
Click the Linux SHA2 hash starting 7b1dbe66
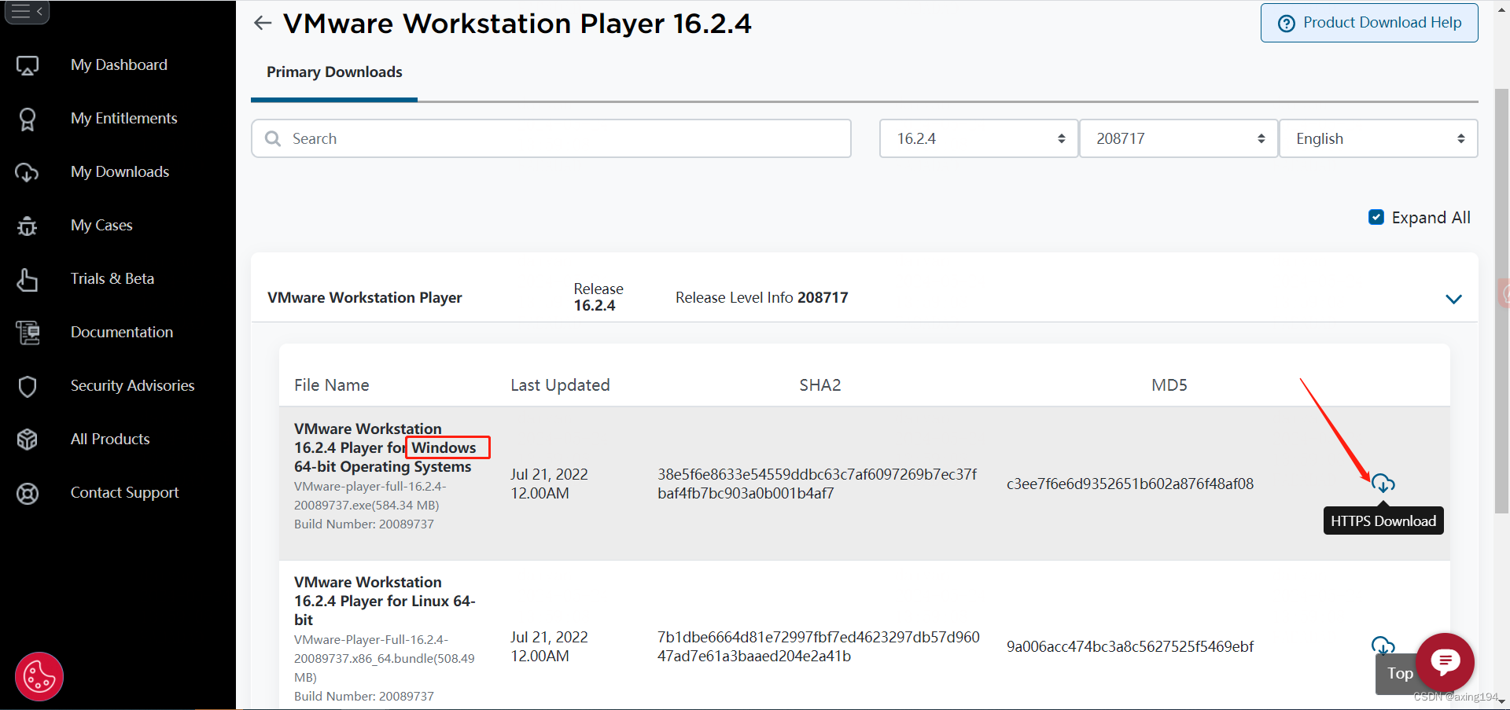coord(819,646)
